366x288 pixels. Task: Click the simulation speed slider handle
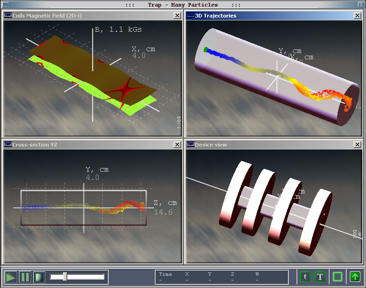(65, 277)
